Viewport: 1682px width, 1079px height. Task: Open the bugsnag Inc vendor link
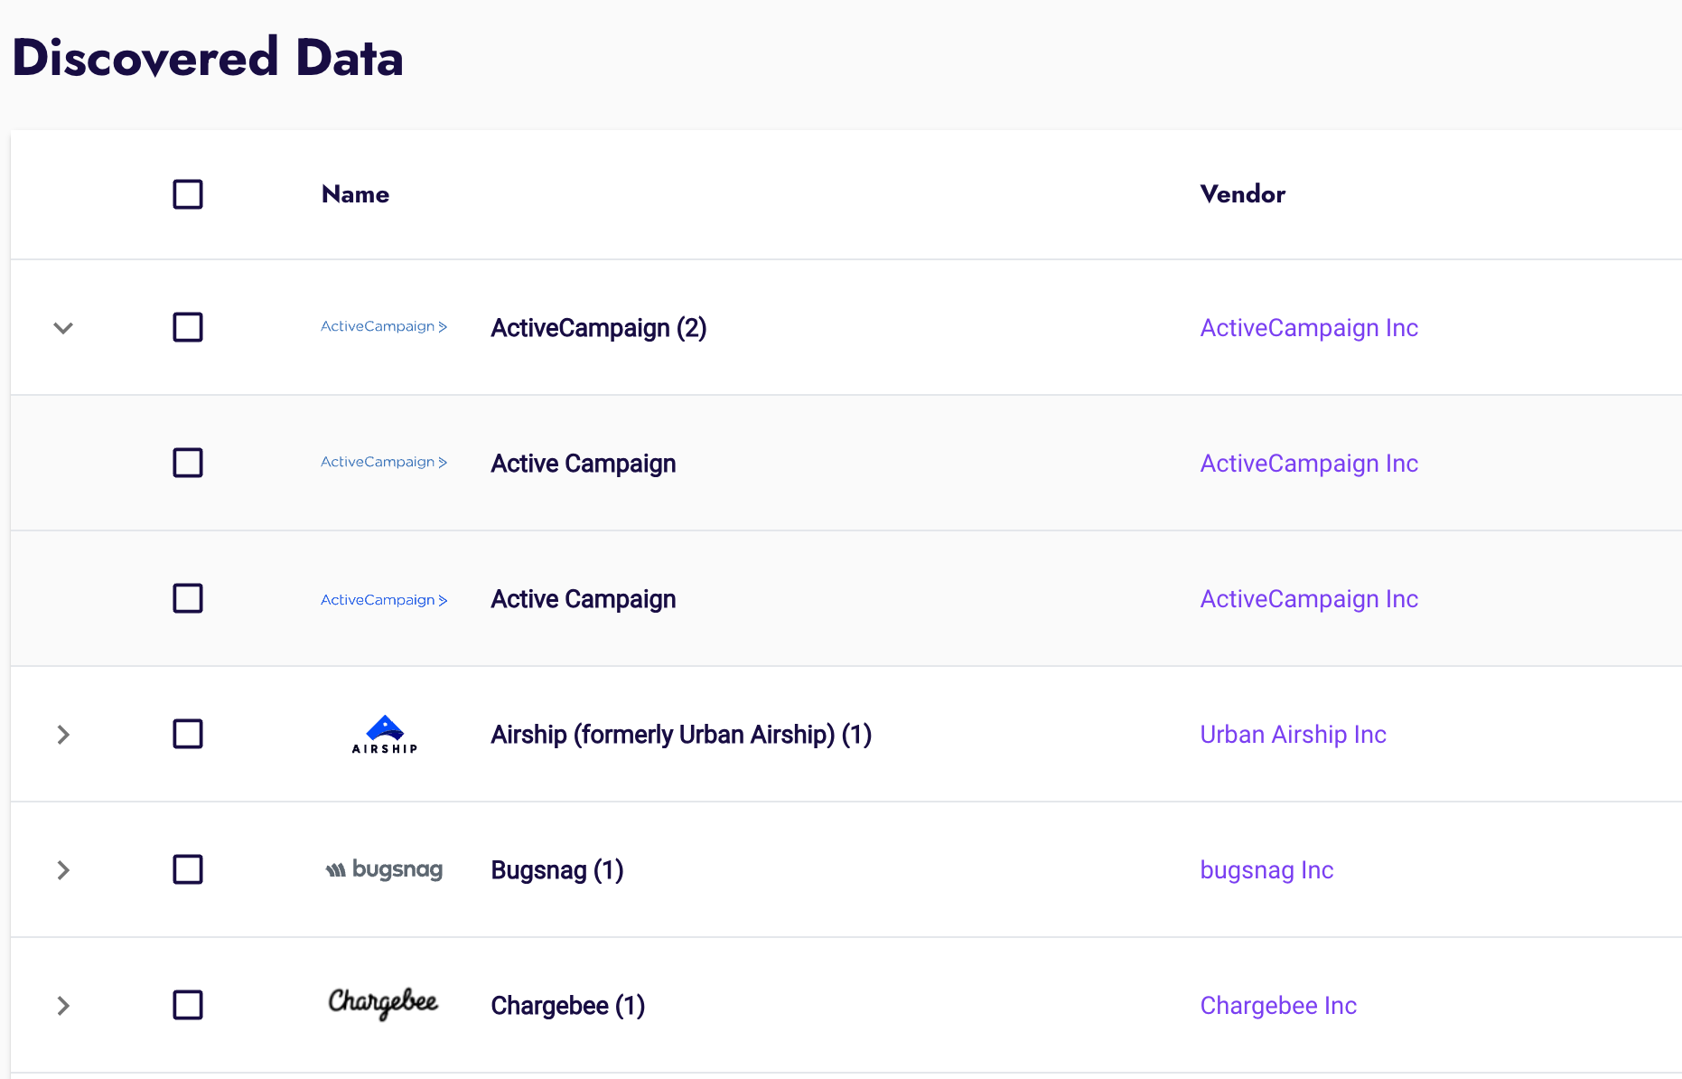tap(1266, 870)
